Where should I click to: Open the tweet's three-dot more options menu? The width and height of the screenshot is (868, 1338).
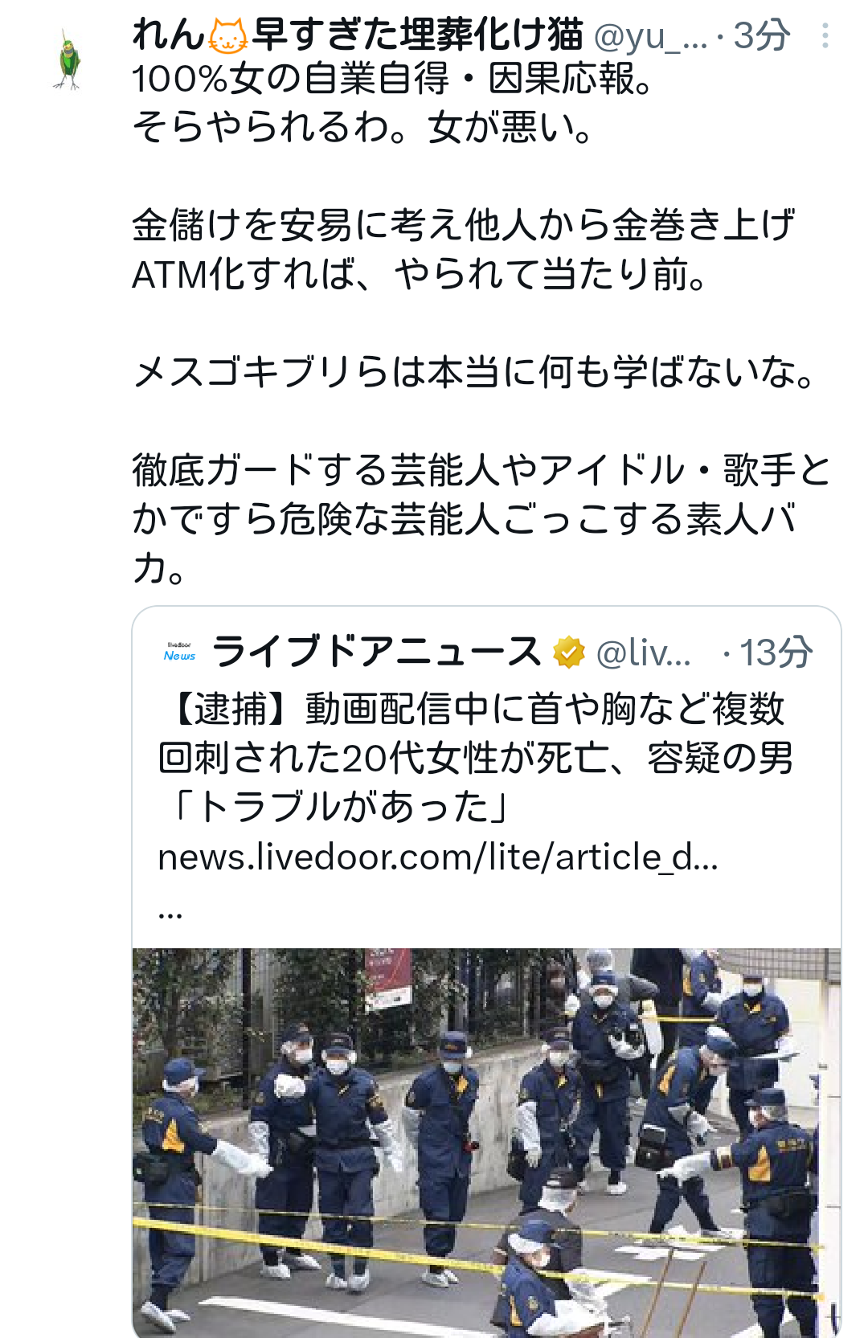coord(825,35)
